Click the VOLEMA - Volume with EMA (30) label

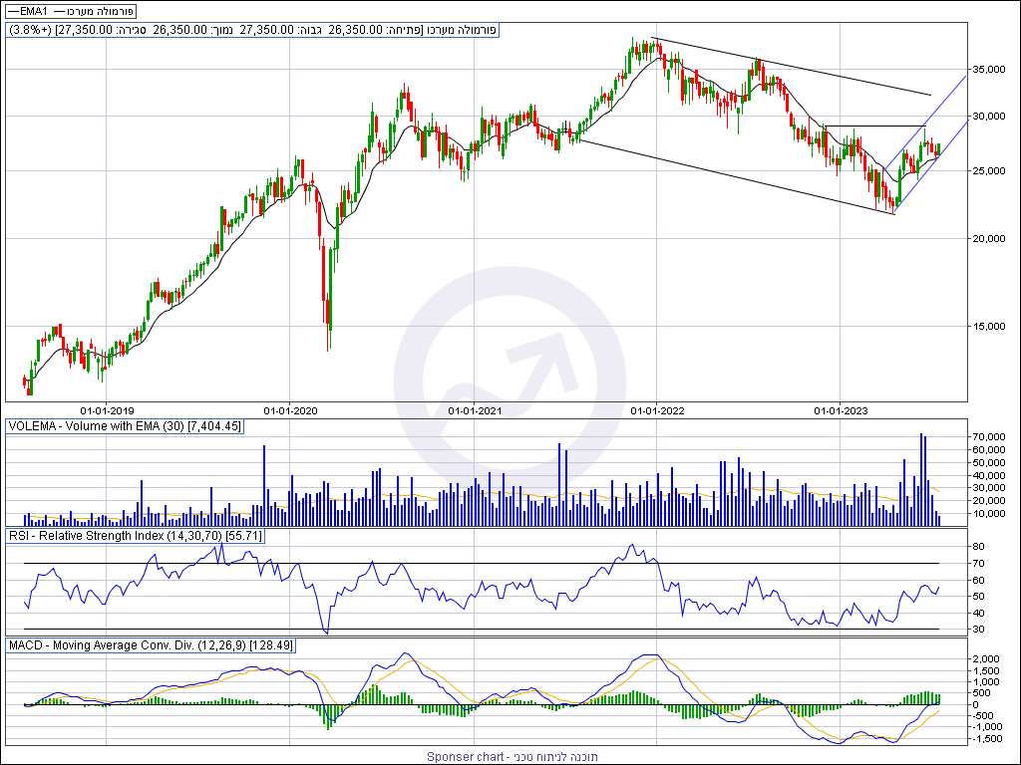pyautogui.click(x=125, y=426)
